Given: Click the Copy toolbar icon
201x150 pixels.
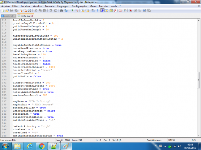Looking at the screenshot, I should pyautogui.click(x=40, y=10).
